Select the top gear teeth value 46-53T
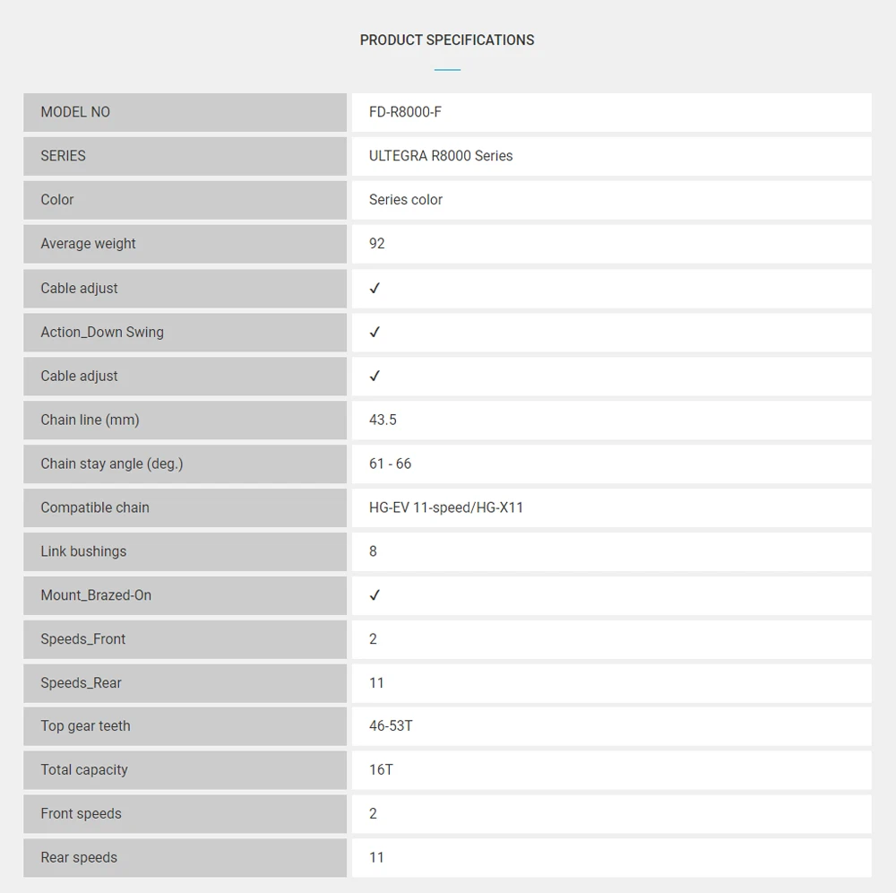This screenshot has width=896, height=893. [x=391, y=726]
